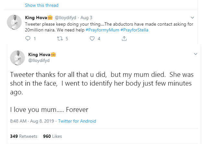The image size is (205, 144).
Task: Retweet the Aug 3 abductors tweet
Action: (59, 39)
